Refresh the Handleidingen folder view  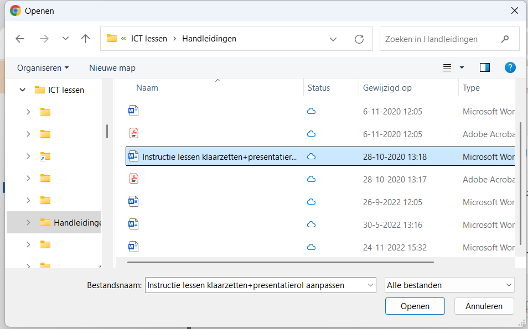pos(359,39)
